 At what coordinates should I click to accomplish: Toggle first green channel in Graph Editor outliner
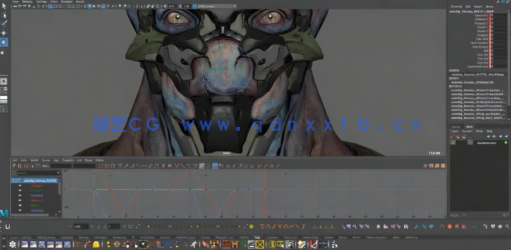(x=36, y=191)
